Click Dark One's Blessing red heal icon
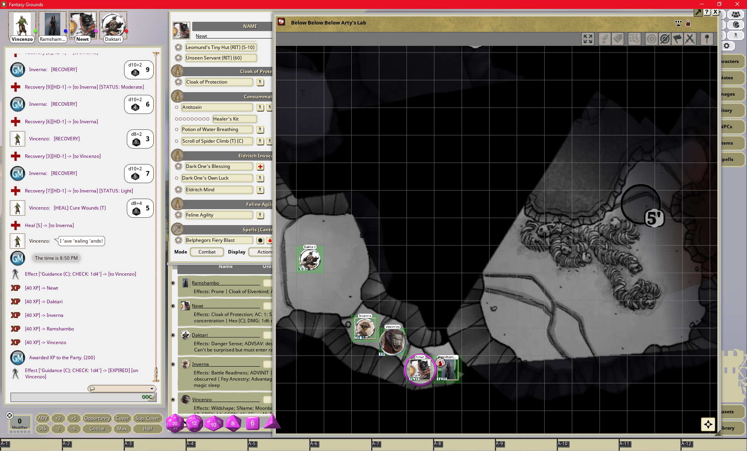 click(x=260, y=167)
